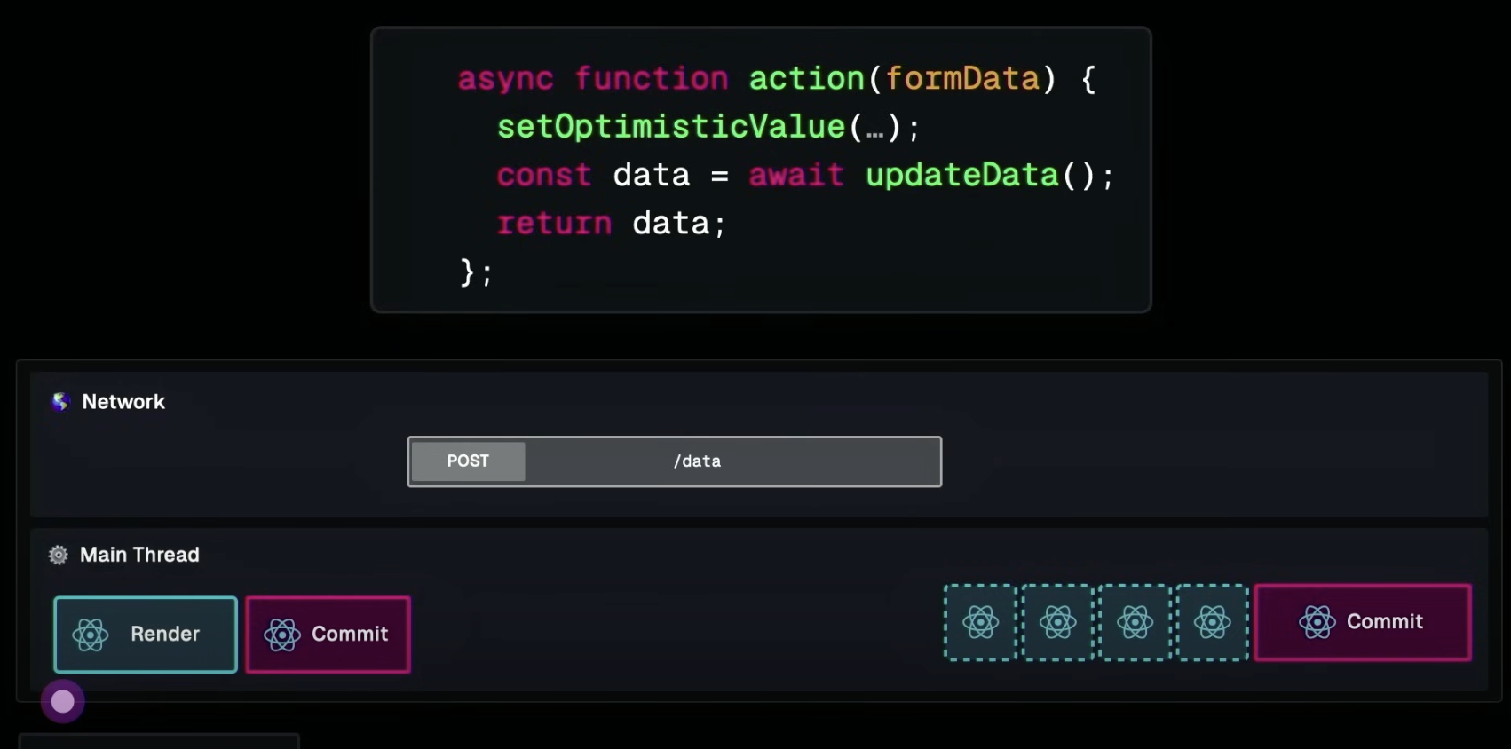Click the second dashed React render block
This screenshot has width=1511, height=749.
coord(1057,622)
